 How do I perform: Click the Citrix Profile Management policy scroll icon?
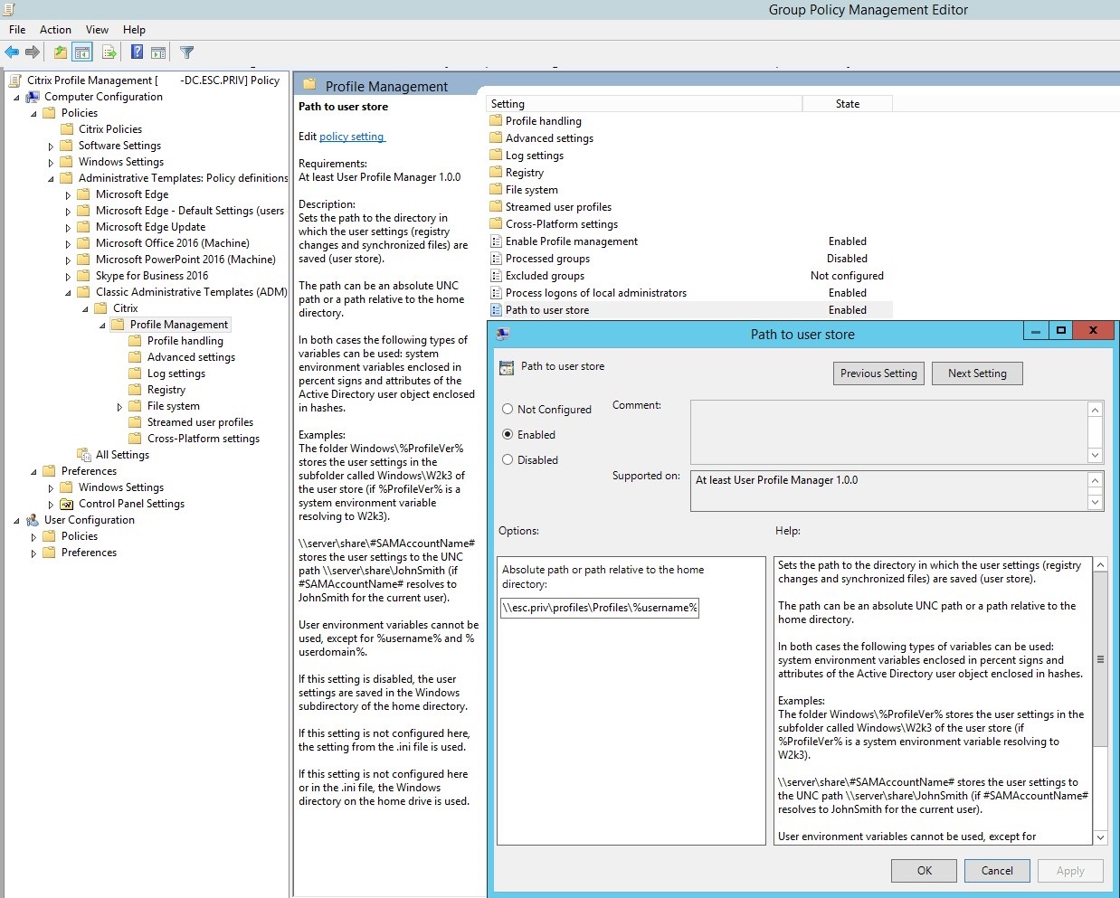click(x=15, y=80)
